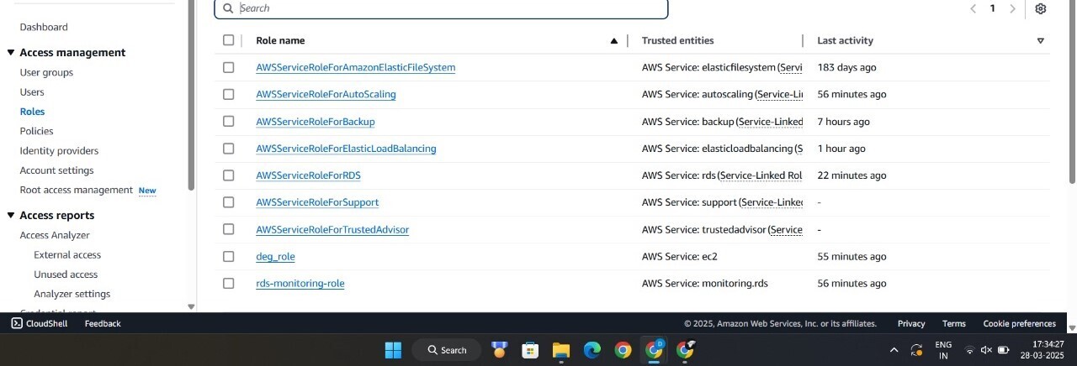The height and width of the screenshot is (366, 1077).
Task: Collapse Access management section
Action: tap(11, 52)
